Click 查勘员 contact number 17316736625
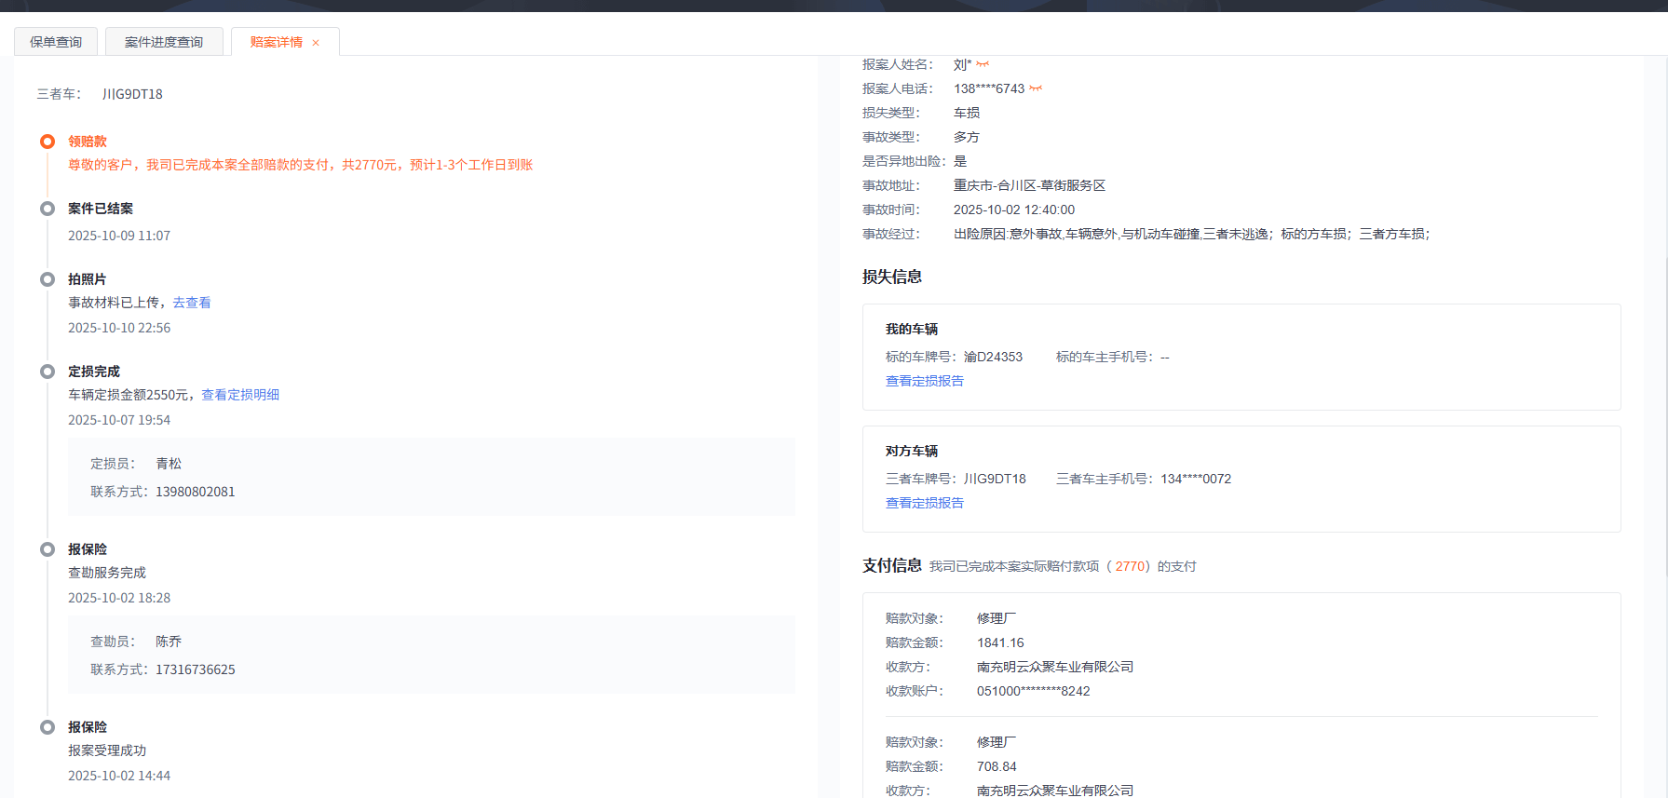This screenshot has height=798, width=1668. (x=195, y=670)
